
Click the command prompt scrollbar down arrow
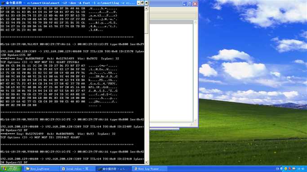pos(146,162)
